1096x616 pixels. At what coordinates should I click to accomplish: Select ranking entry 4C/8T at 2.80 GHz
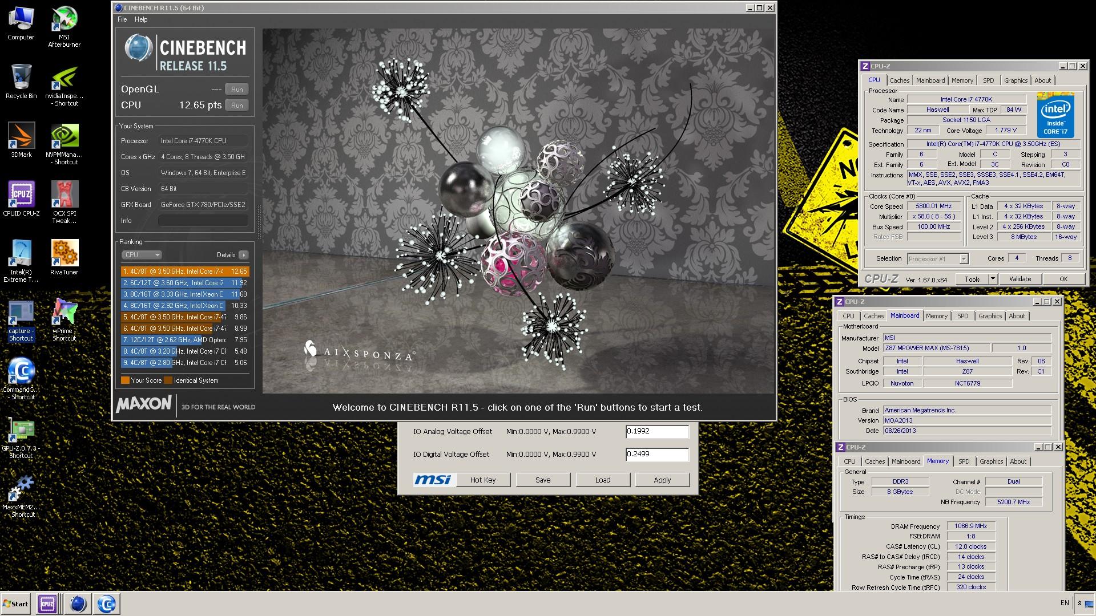pyautogui.click(x=185, y=363)
